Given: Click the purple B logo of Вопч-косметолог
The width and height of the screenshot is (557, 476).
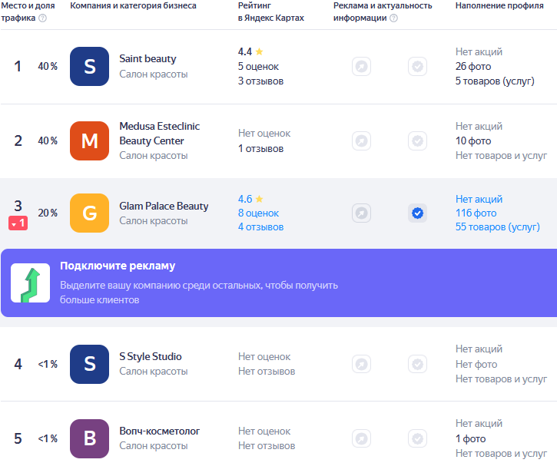Looking at the screenshot, I should pyautogui.click(x=89, y=438).
